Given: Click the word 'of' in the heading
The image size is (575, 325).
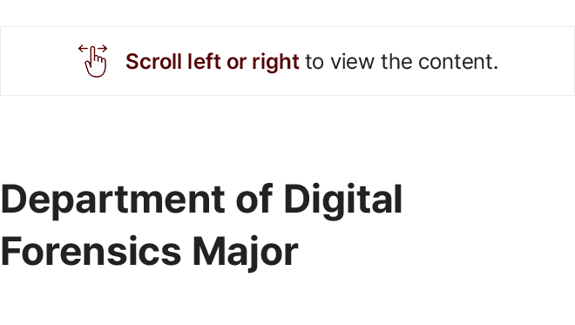Looking at the screenshot, I should pyautogui.click(x=254, y=199).
